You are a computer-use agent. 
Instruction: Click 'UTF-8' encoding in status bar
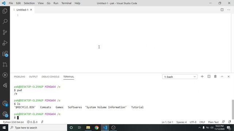click(x=193, y=122)
